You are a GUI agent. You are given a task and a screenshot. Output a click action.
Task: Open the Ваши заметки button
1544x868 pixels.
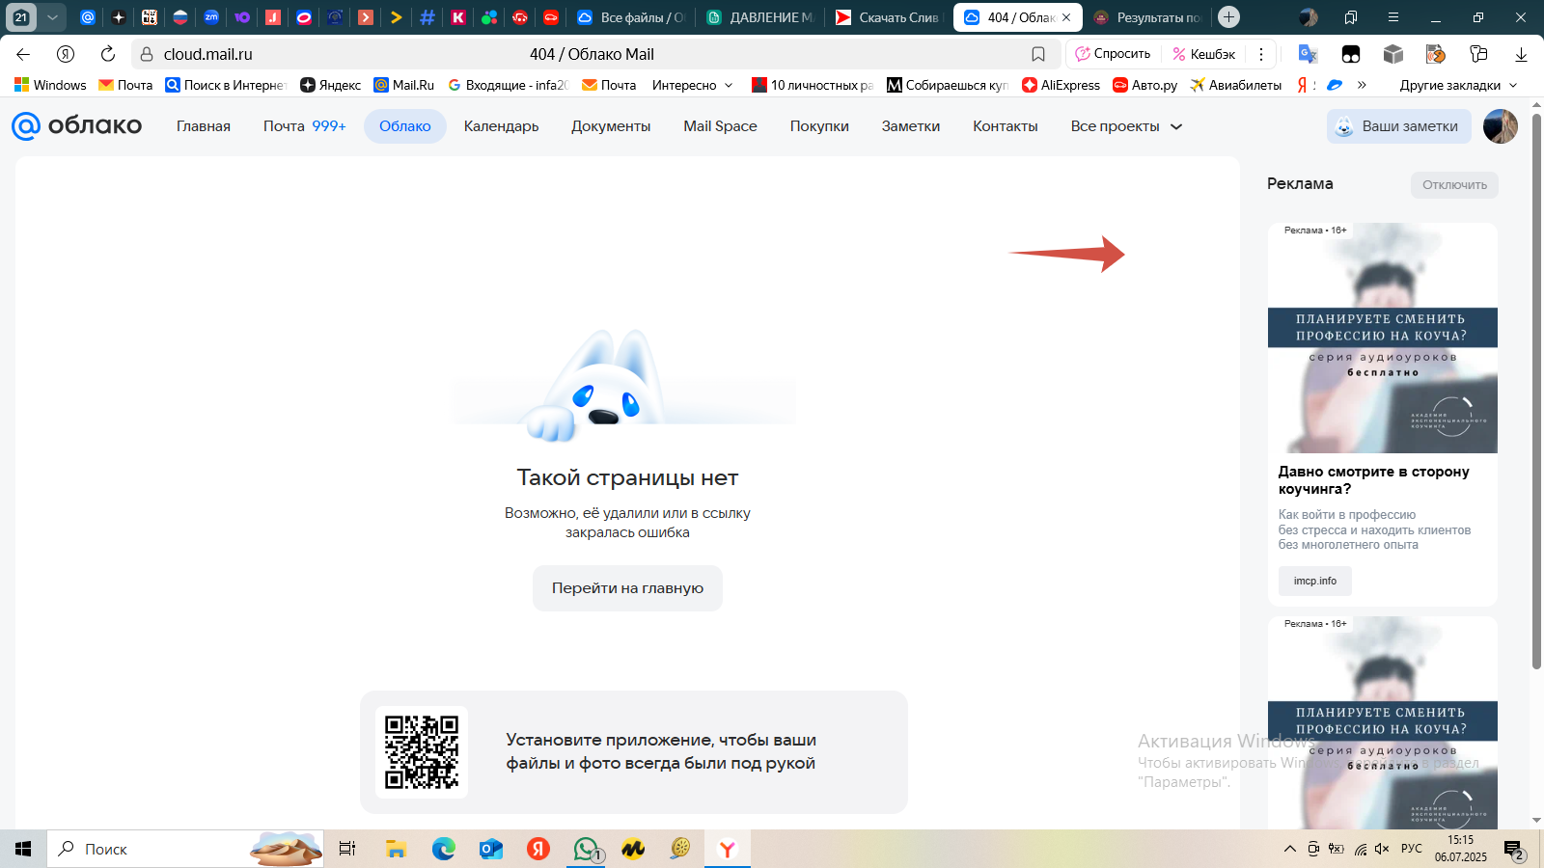pos(1398,126)
